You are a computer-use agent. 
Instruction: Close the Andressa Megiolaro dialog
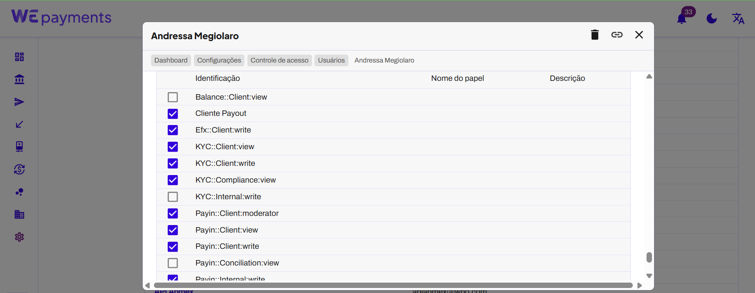[639, 35]
